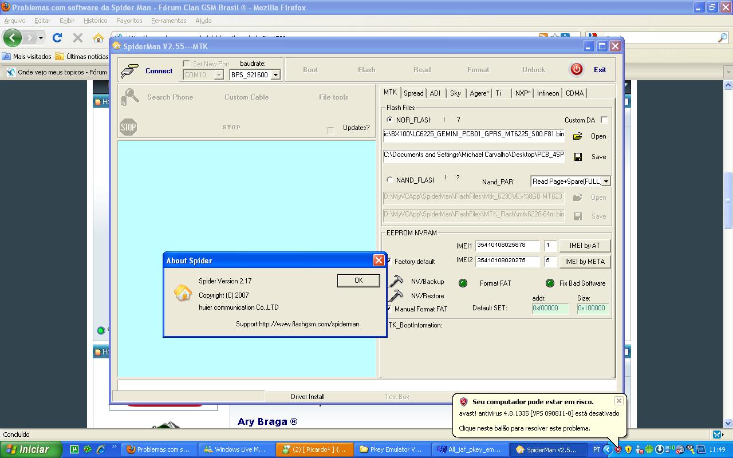This screenshot has width=733, height=458.
Task: Open the Read Page+Spare(FULL) dropdown
Action: point(606,181)
